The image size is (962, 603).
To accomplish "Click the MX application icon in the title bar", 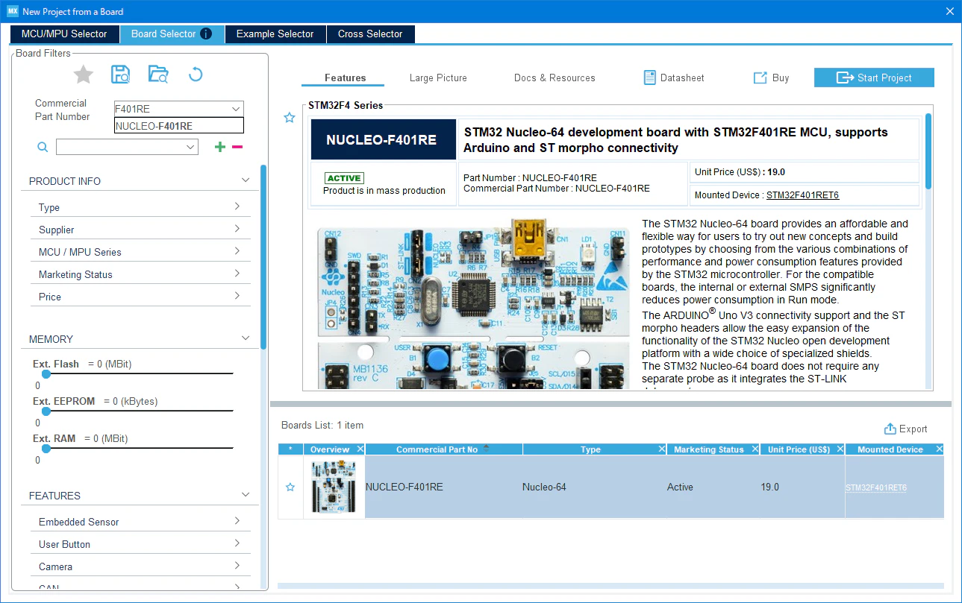I will click(x=12, y=11).
